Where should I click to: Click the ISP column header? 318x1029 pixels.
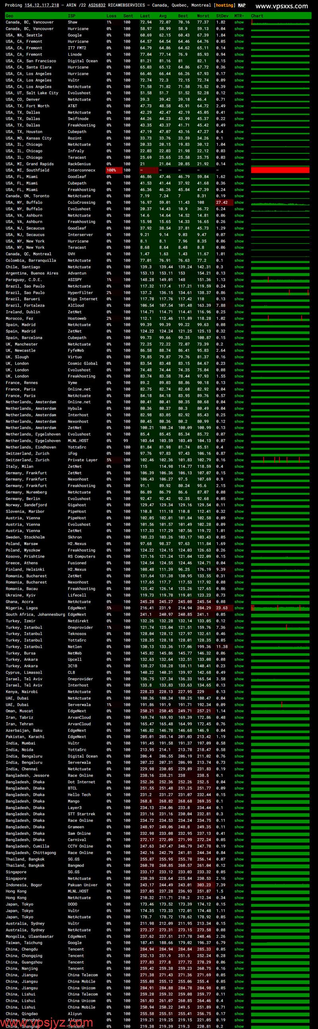tap(71, 16)
